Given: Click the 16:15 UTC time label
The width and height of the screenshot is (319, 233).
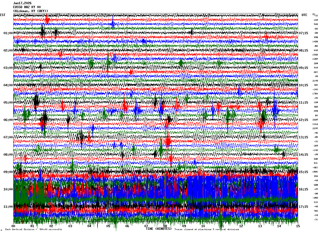Looking at the screenshot, I should 304,189.
